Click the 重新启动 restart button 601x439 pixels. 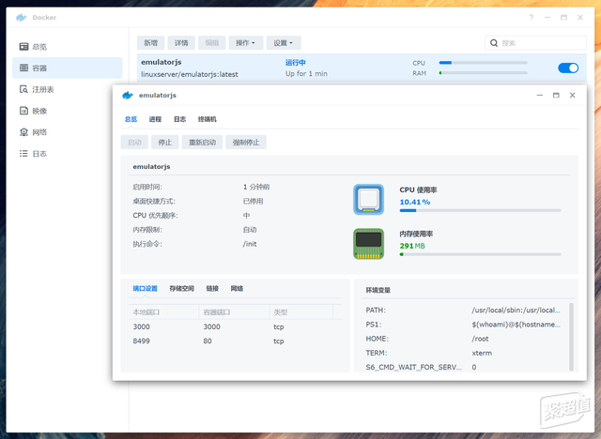coord(202,143)
